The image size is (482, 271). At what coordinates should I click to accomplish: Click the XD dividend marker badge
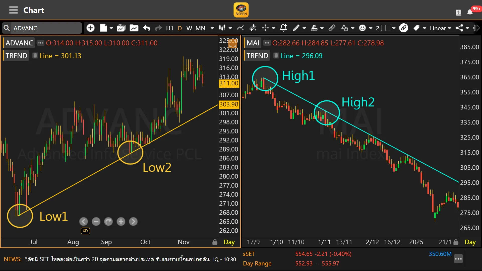click(85, 231)
